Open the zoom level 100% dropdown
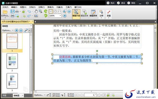This screenshot has width=158, height=99. (60, 16)
